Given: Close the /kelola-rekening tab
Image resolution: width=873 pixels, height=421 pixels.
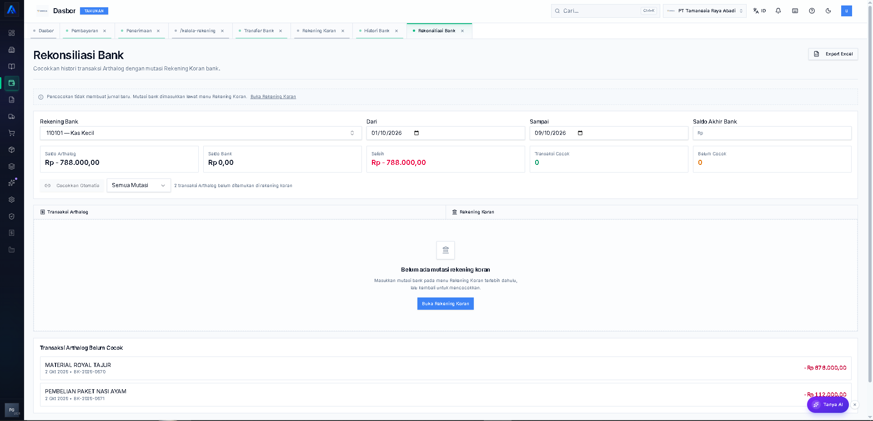Looking at the screenshot, I should 222,31.
